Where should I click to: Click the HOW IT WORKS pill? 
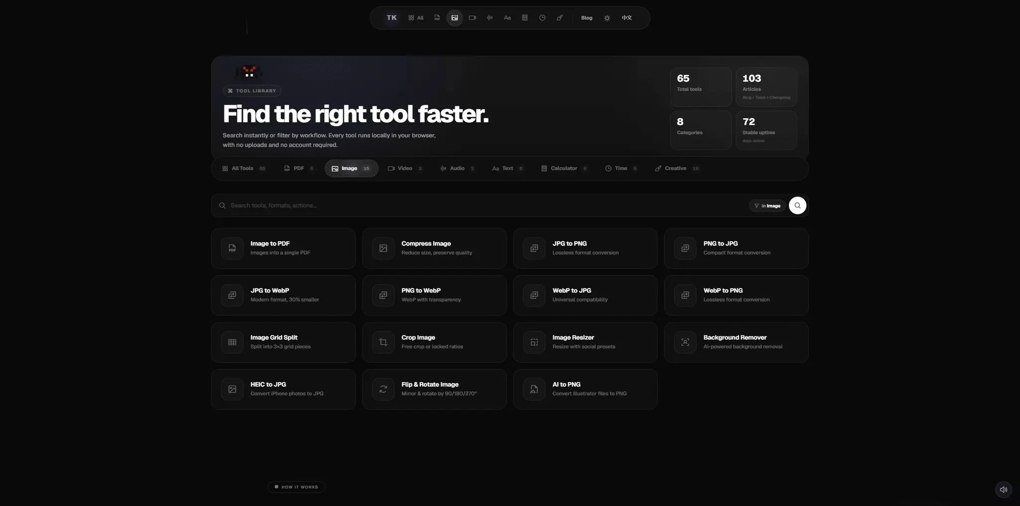click(x=296, y=487)
